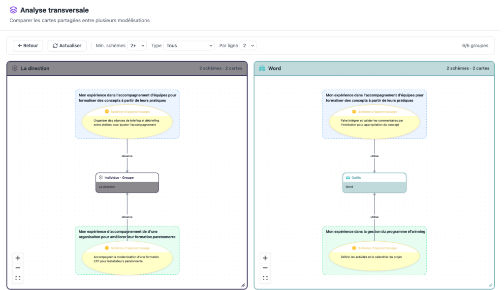Click the Individus - Groupe node icon

point(101,177)
